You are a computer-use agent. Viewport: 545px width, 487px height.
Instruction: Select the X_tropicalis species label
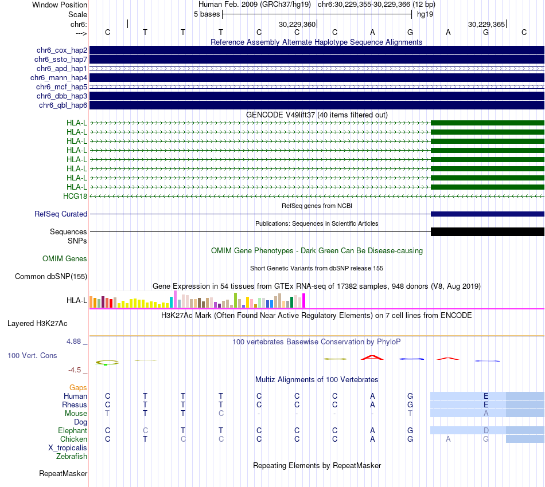(x=68, y=448)
